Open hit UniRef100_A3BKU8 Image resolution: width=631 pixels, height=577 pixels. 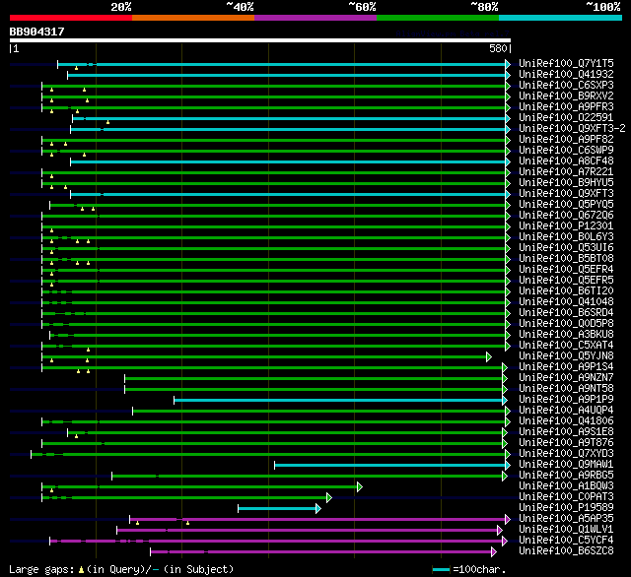566,335
